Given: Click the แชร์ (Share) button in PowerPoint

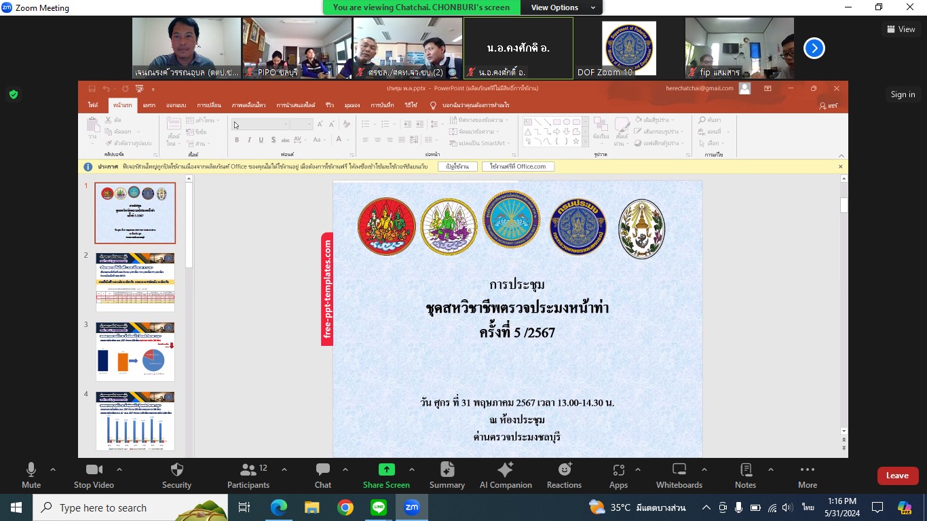Looking at the screenshot, I should (x=829, y=106).
